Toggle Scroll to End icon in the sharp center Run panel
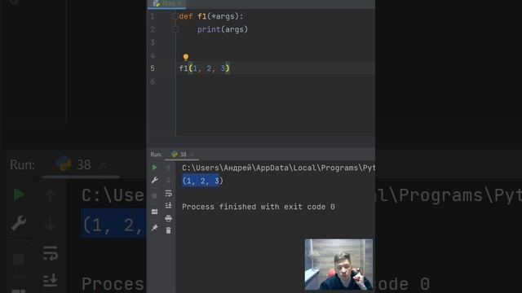 point(169,205)
